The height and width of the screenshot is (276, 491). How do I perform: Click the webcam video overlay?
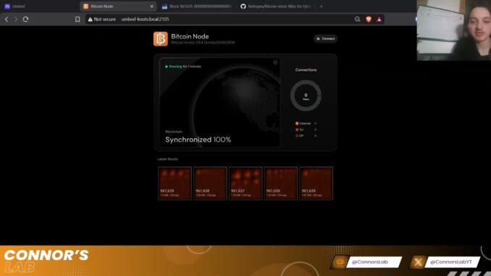[x=454, y=30]
